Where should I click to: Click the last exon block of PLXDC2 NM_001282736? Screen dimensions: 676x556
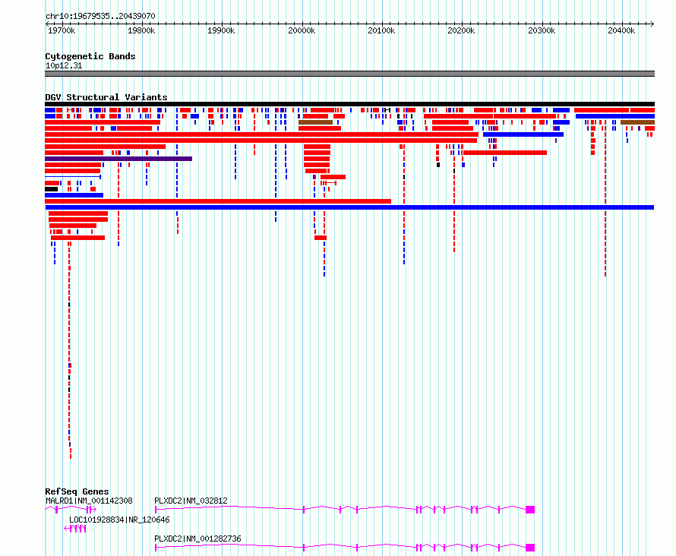(x=530, y=548)
